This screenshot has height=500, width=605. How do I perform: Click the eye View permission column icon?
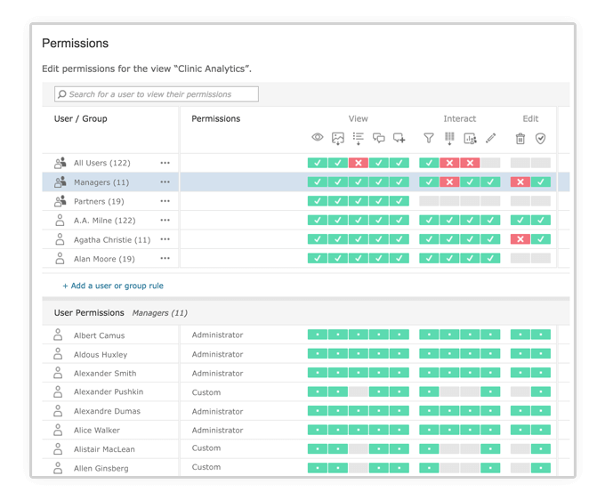[318, 138]
